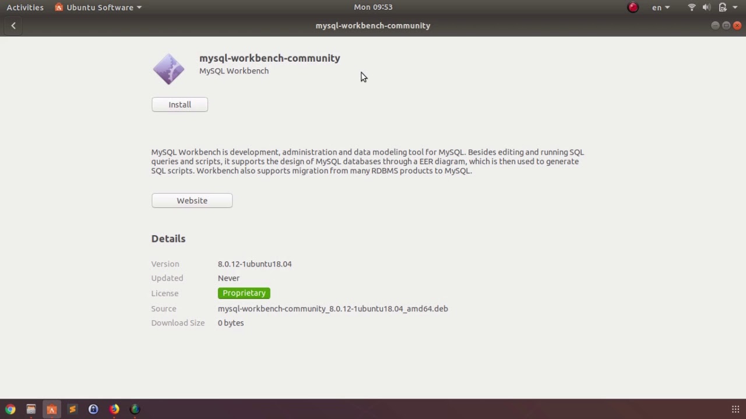This screenshot has width=746, height=419.
Task: Click the Updated value Never
Action: pos(228,278)
